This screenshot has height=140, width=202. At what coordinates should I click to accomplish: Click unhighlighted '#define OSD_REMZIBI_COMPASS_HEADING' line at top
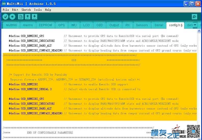(103, 50)
